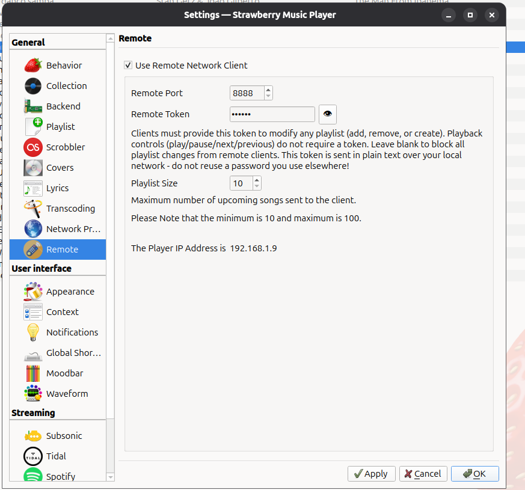Image resolution: width=525 pixels, height=490 pixels.
Task: Open Notifications light bulb icon
Action: pos(33,332)
